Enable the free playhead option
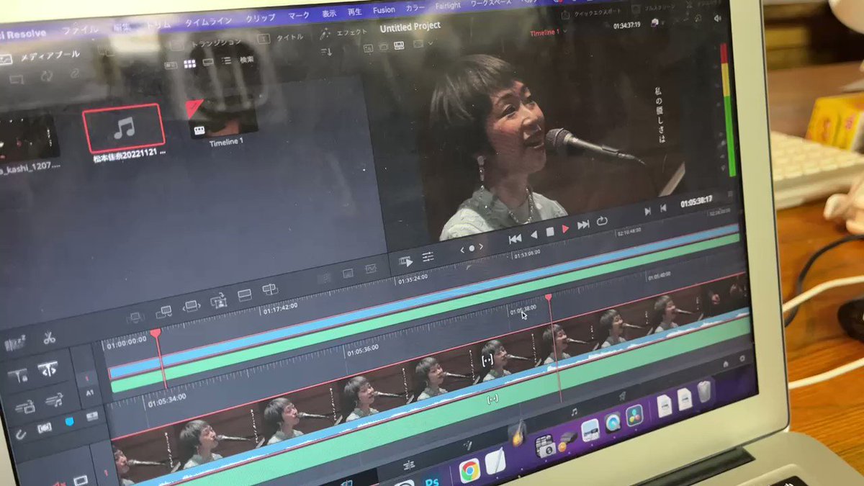Screen dimensions: 864x486 48,369
